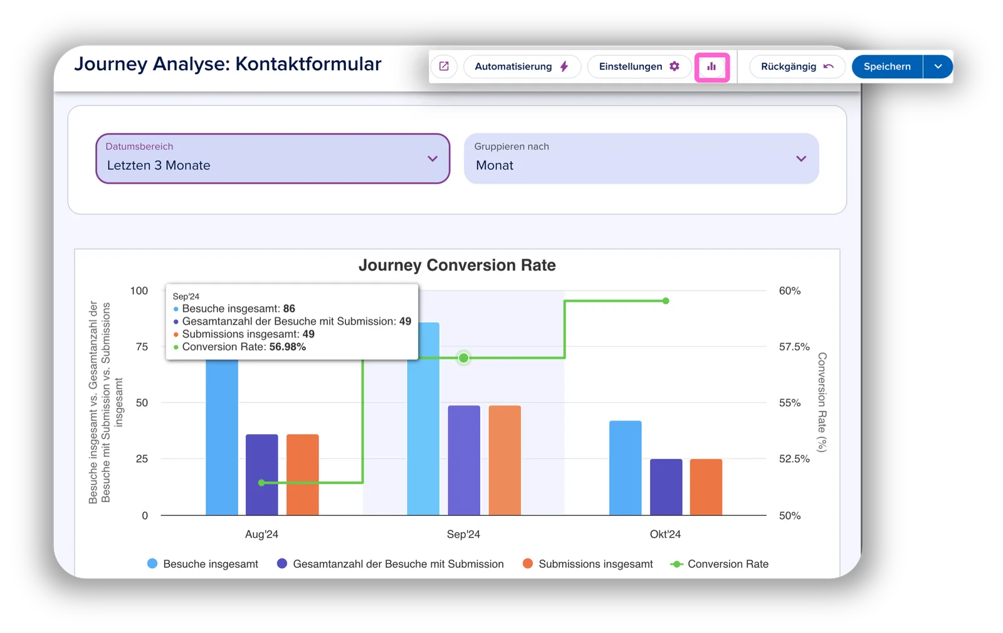Expand the Speichern split-button arrow
The width and height of the screenshot is (1003, 633).
[x=938, y=66]
